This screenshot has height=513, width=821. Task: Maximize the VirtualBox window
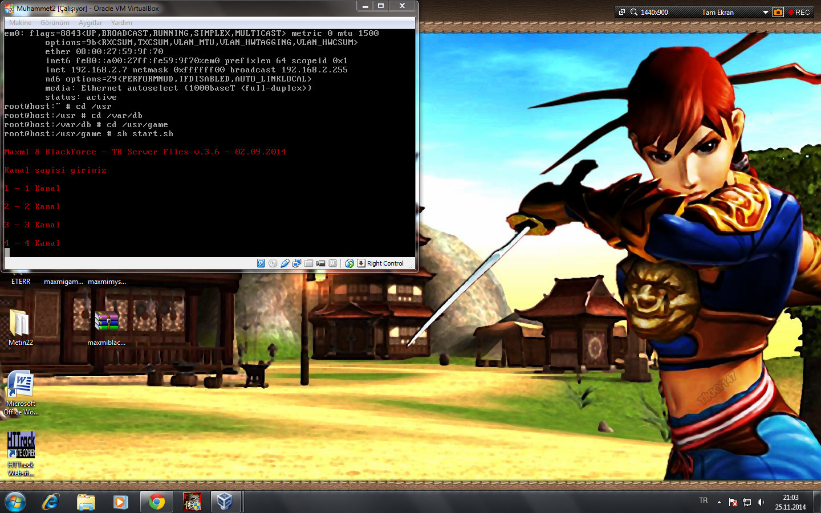[x=381, y=6]
